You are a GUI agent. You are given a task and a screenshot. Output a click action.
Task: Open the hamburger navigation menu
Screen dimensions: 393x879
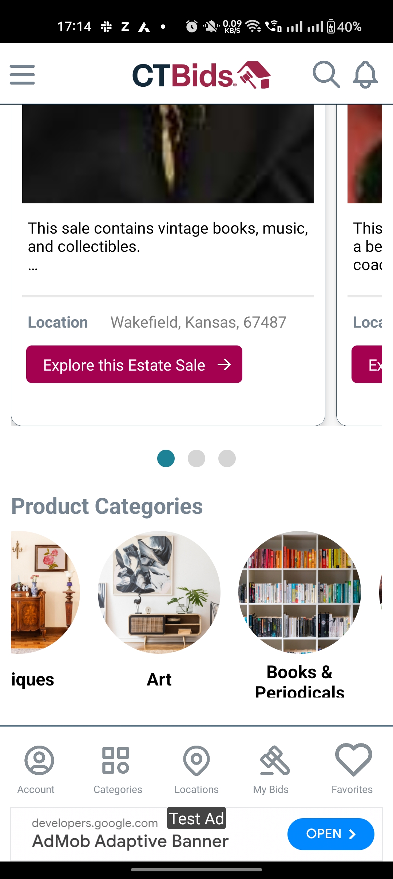click(x=22, y=75)
